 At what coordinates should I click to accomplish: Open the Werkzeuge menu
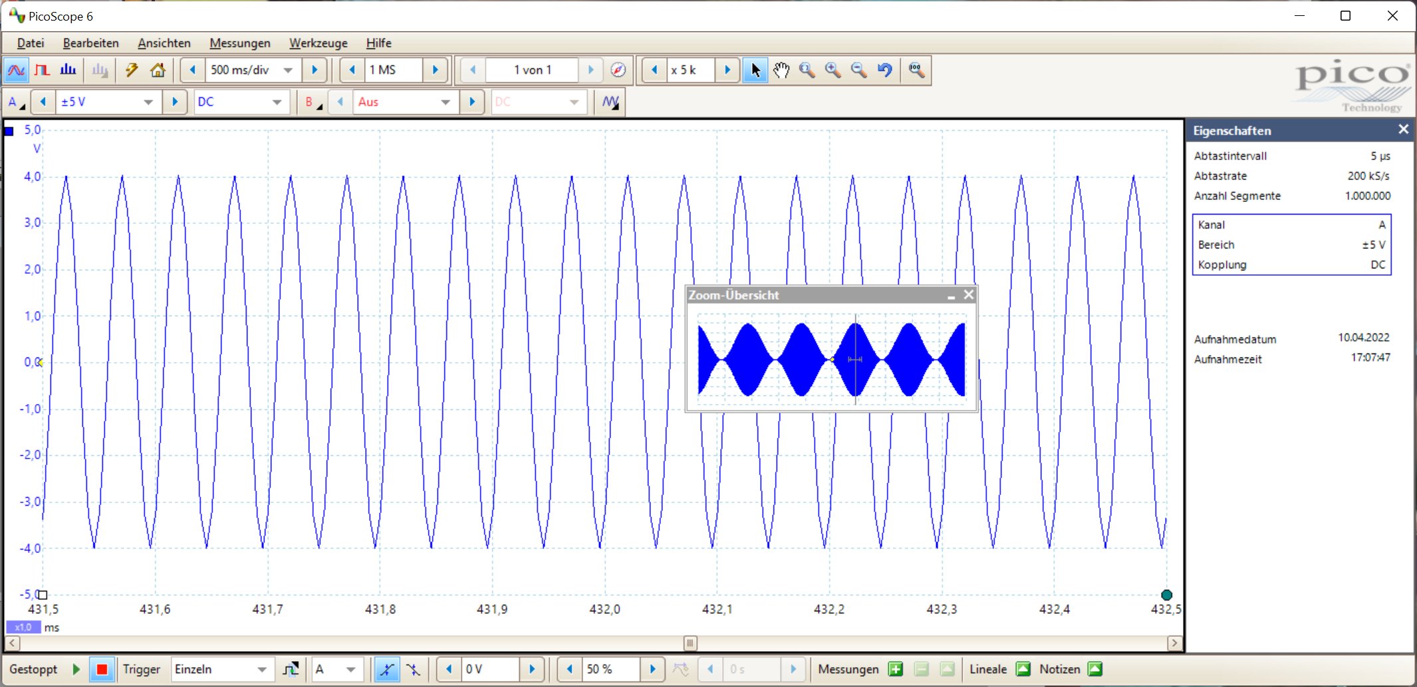click(x=319, y=43)
